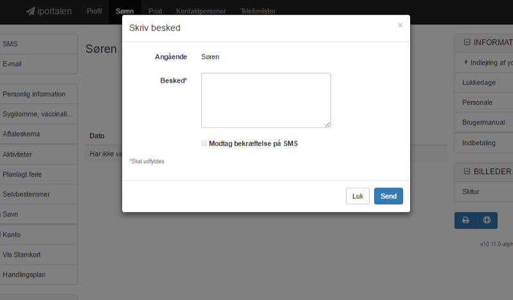Click the lifebuoy help icon button
Viewport: 513px width, 300px height.
[x=487, y=220]
